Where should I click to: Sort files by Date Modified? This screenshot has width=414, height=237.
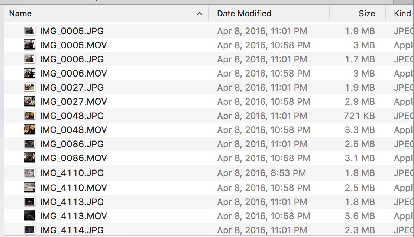tap(243, 13)
